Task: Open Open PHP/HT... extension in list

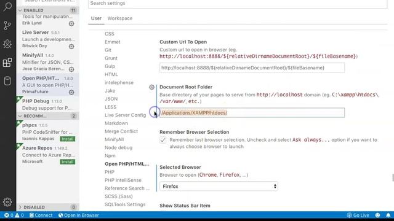Action: click(x=48, y=85)
